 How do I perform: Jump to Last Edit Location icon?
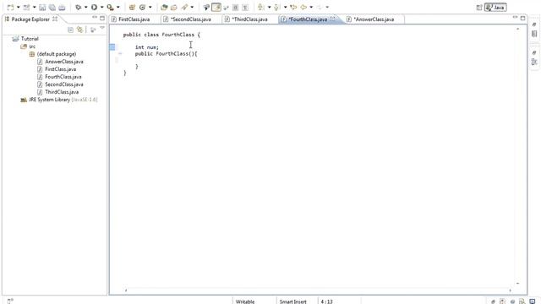293,8
